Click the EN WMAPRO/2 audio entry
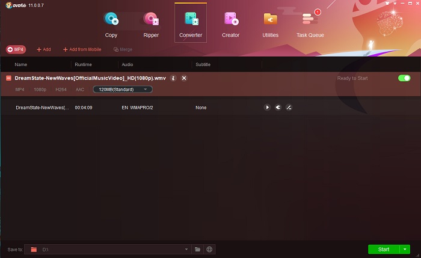 point(138,108)
